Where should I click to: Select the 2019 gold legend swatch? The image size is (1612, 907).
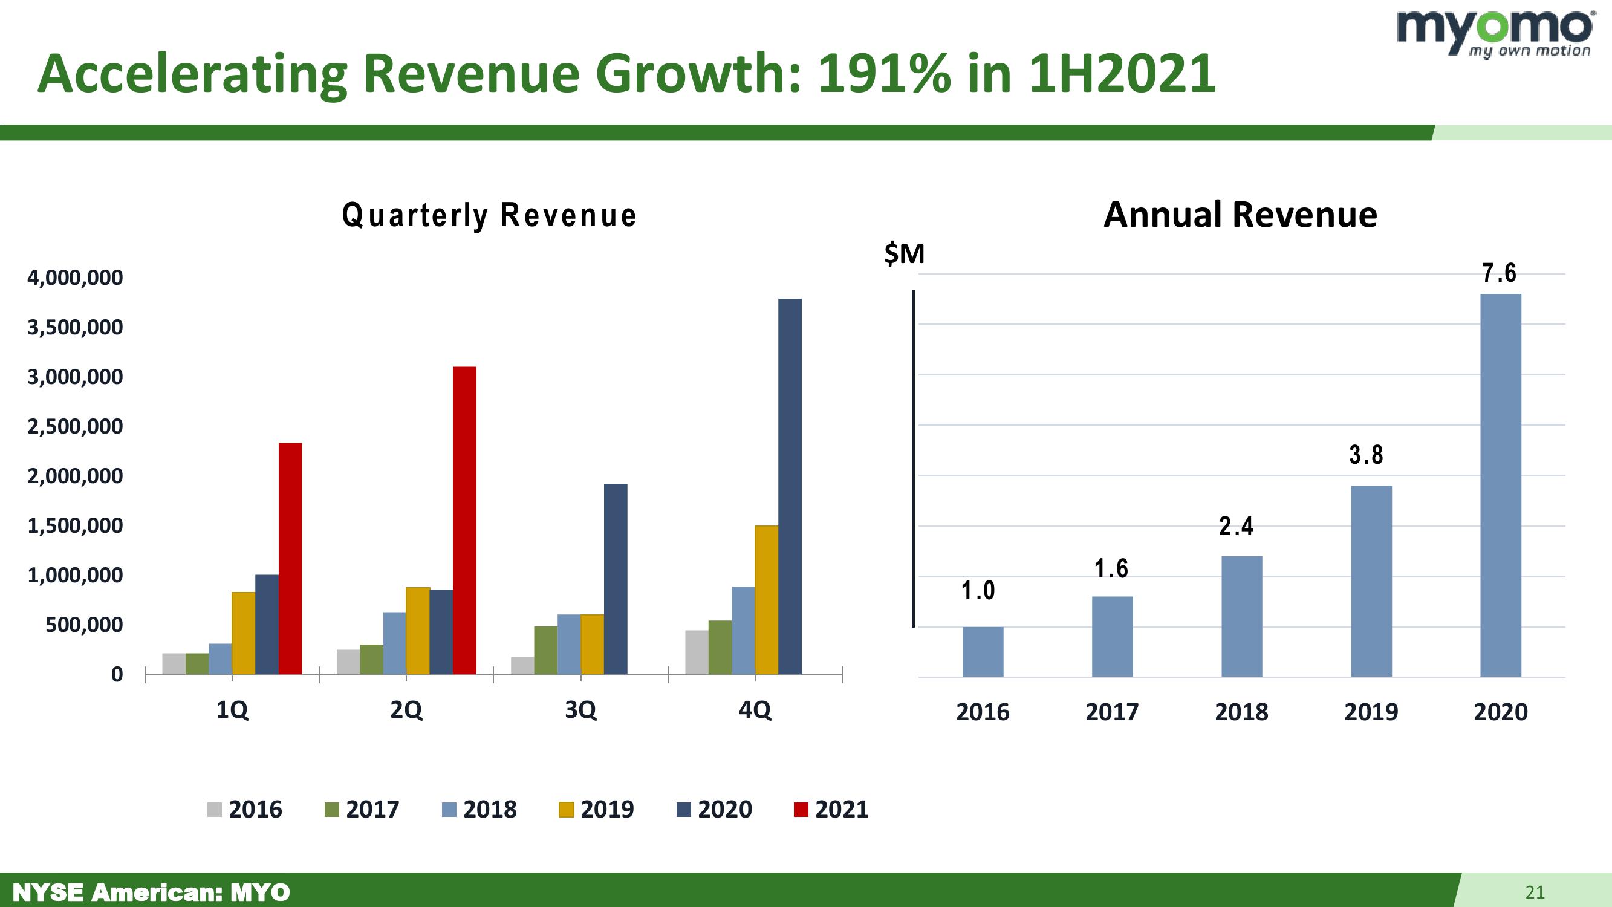point(567,810)
